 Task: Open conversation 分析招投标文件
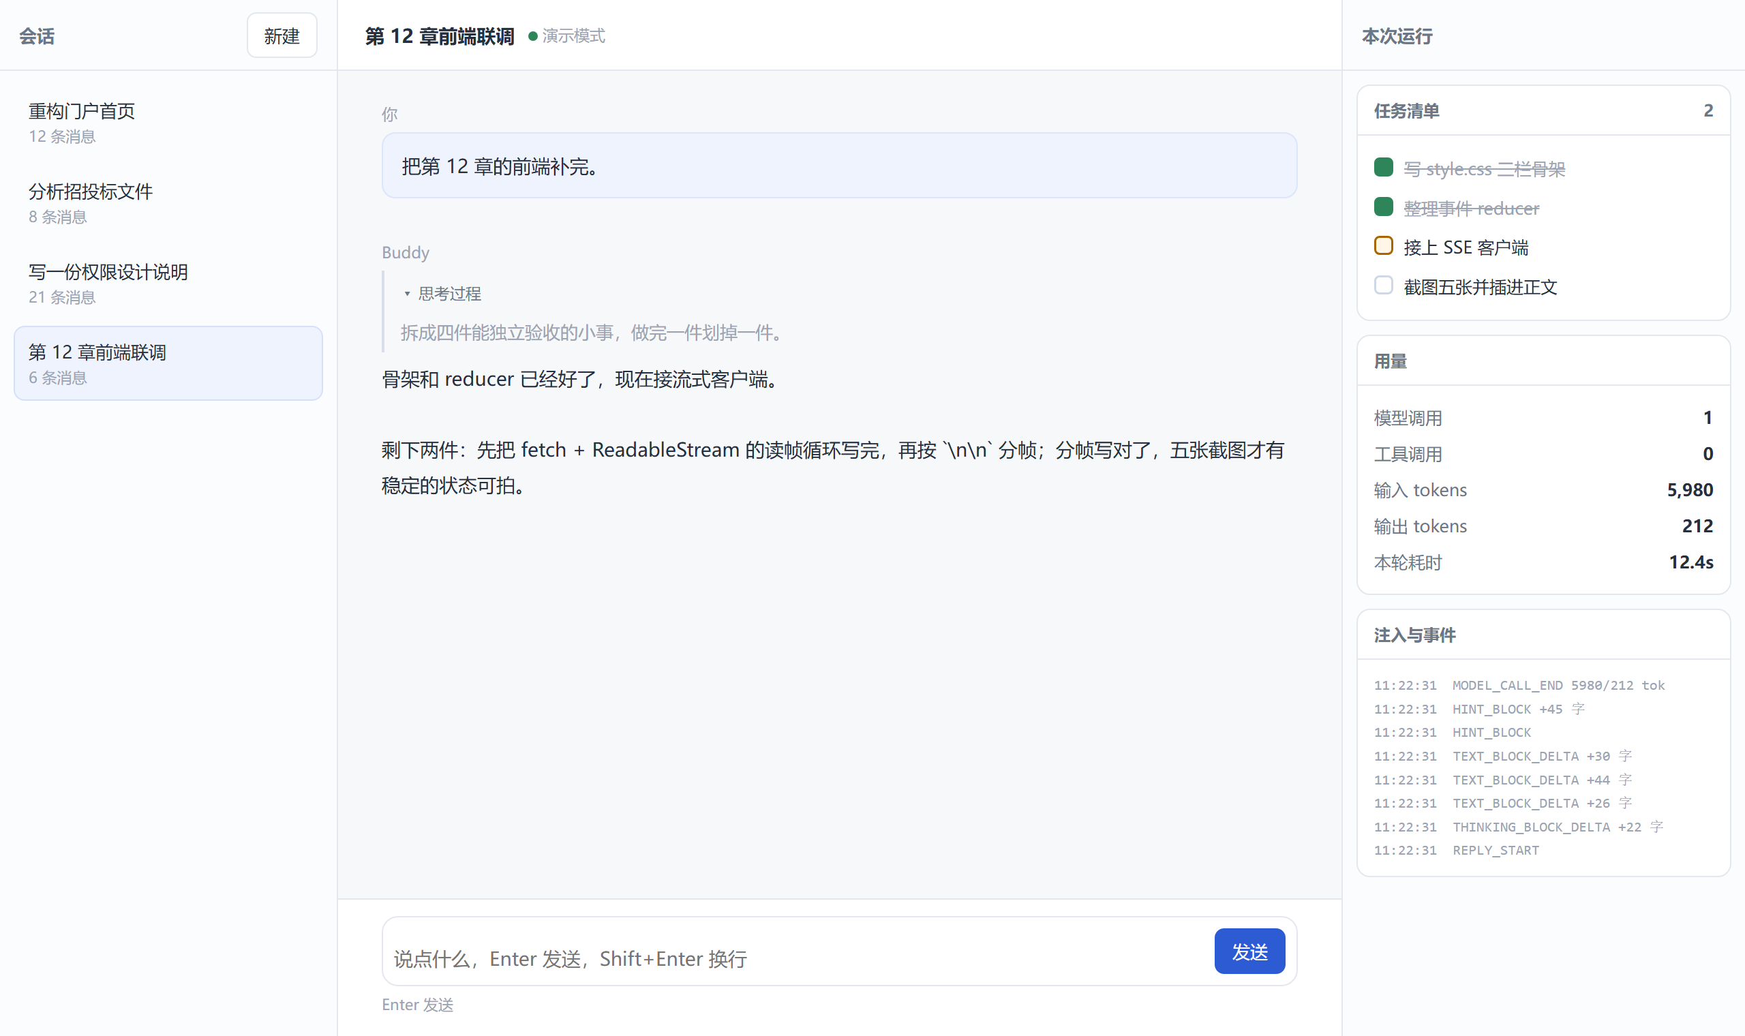tap(168, 202)
